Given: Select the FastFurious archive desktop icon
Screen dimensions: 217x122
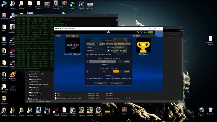Looking at the screenshot, I should click(x=64, y=4).
